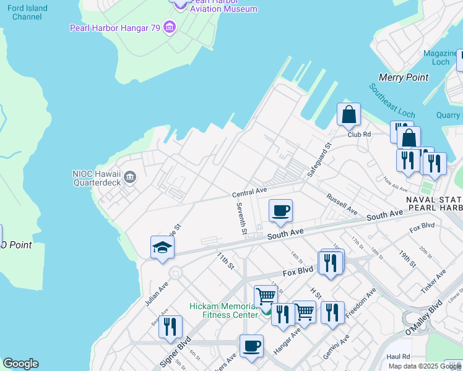Screen dimensions: 463x371
Task: Click the Map data ©2025 Google attribution
Action: [x=425, y=366]
